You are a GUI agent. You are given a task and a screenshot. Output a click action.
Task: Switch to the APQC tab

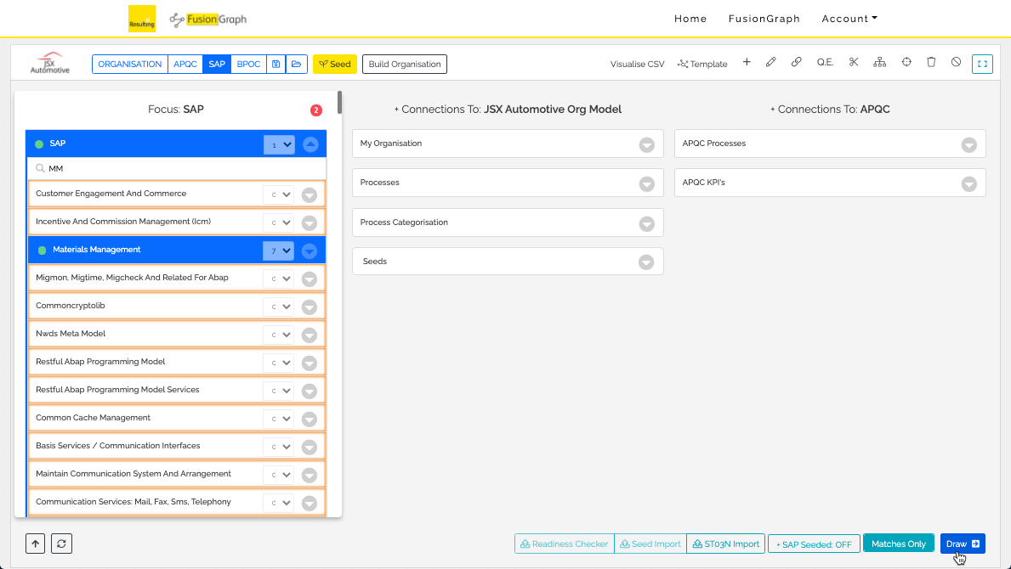[x=185, y=65]
